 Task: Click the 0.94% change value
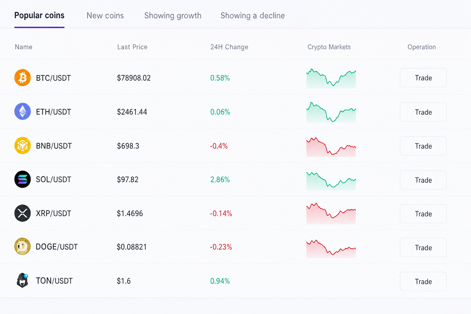220,281
